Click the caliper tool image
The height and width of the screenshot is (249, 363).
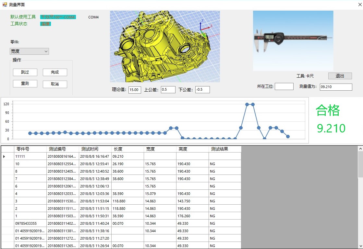293,41
